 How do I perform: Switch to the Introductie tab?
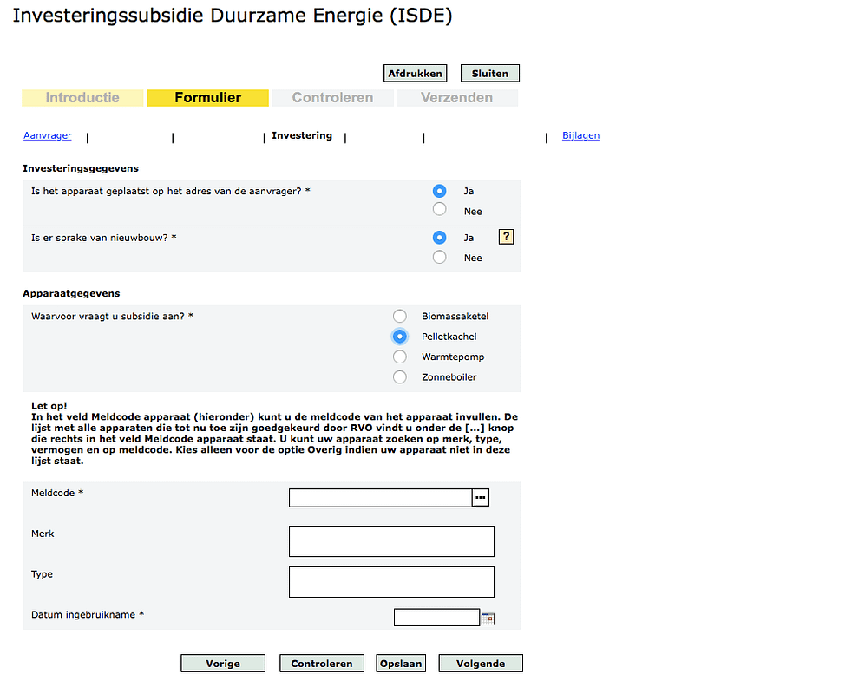click(x=82, y=98)
